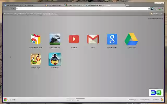The width and height of the screenshot is (167, 104).
Task: Open the Google Search app
Action: pyautogui.click(x=112, y=39)
